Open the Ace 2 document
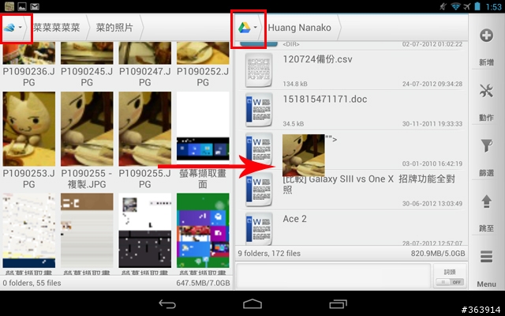Viewport: 505px width, 316px height. pyautogui.click(x=352, y=228)
